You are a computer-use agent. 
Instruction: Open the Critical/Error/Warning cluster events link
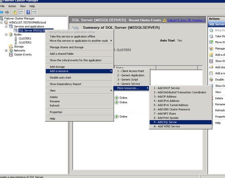point(186,20)
